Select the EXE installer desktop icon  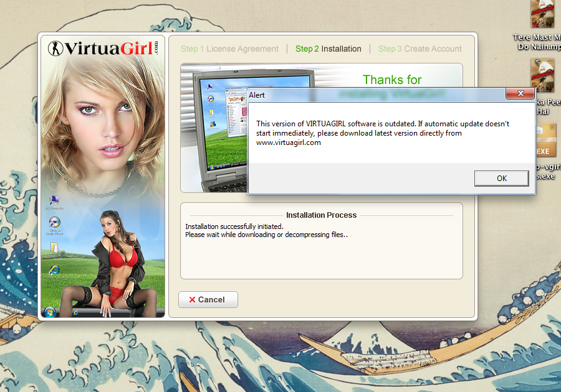(546, 152)
